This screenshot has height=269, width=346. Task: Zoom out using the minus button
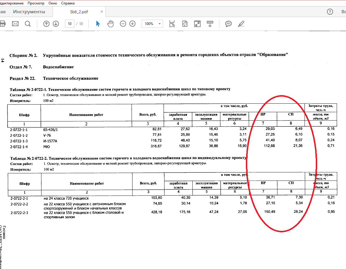(123, 23)
